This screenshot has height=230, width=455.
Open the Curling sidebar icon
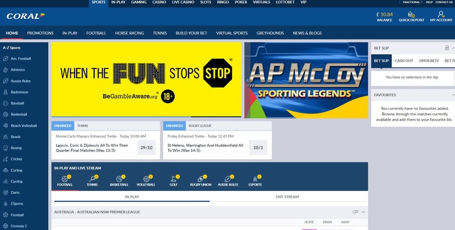(5, 170)
